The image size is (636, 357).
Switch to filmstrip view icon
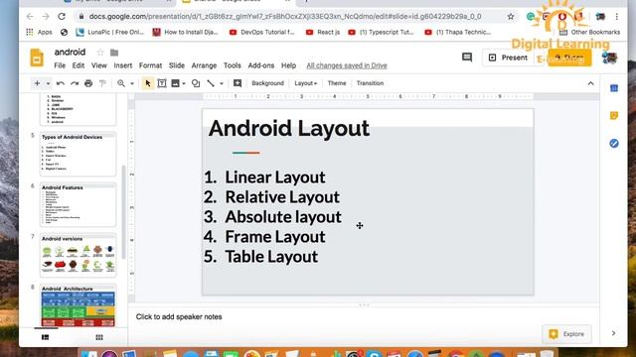(x=45, y=337)
